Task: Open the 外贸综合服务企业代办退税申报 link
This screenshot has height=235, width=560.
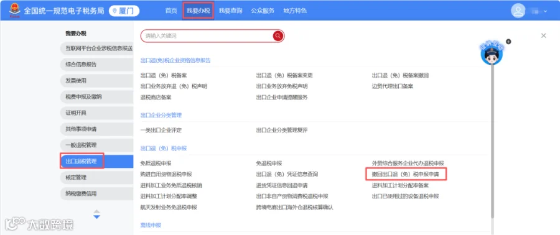Action: (x=408, y=164)
